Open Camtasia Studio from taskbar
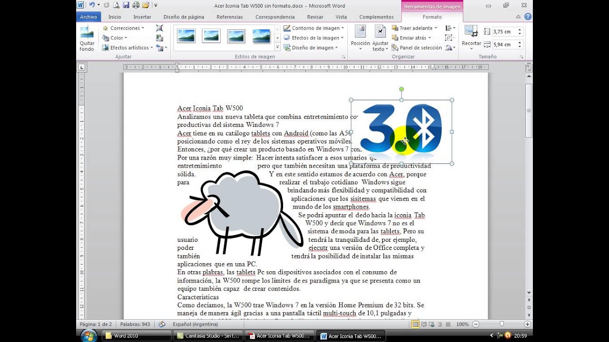Viewport: 609px width, 342px height. pyautogui.click(x=208, y=336)
